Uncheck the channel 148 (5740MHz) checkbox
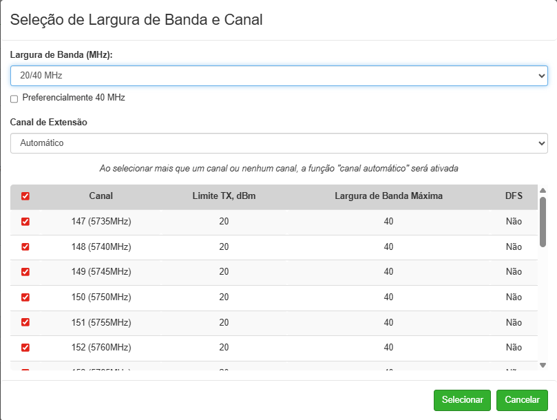This screenshot has width=557, height=420. pyautogui.click(x=25, y=246)
